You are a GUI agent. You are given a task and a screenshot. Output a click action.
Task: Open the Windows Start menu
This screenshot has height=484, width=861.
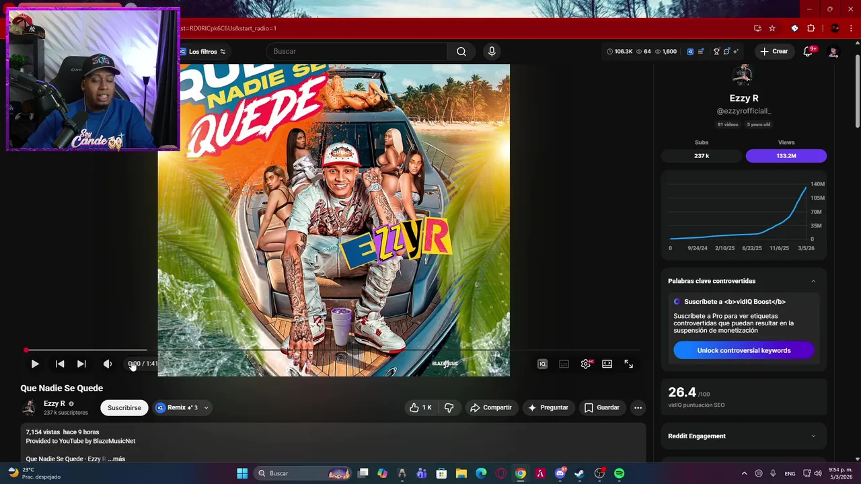coord(242,473)
